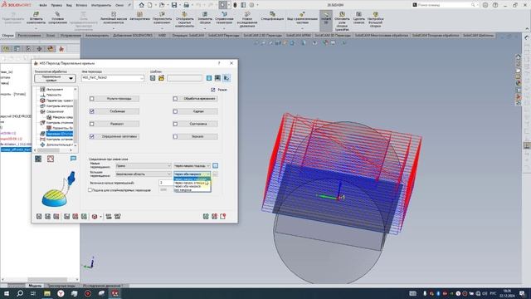531x299 pixels.
Task: Open the Вид menu
Action: [69, 5]
